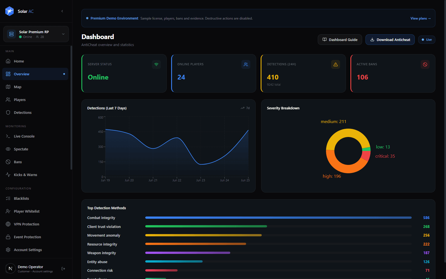This screenshot has width=446, height=279.
Task: Click the critical red donut segment
Action: (x=366, y=155)
